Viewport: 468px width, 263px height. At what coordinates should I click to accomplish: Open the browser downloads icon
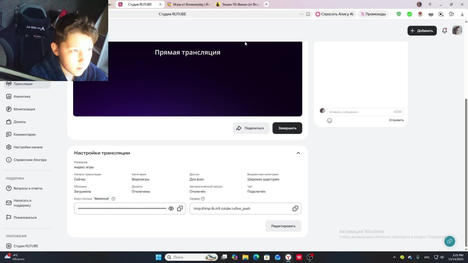463,14
